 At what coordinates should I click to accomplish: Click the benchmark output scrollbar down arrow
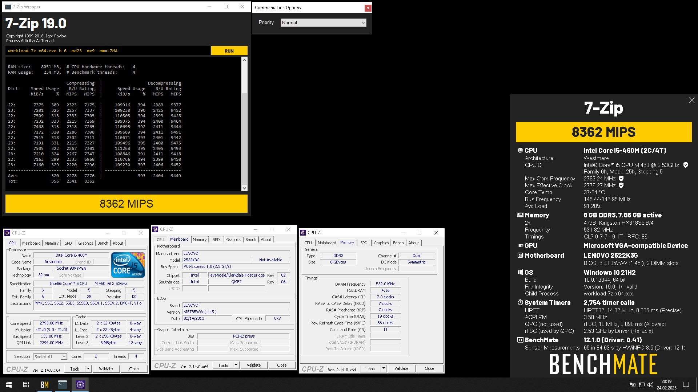point(244,188)
